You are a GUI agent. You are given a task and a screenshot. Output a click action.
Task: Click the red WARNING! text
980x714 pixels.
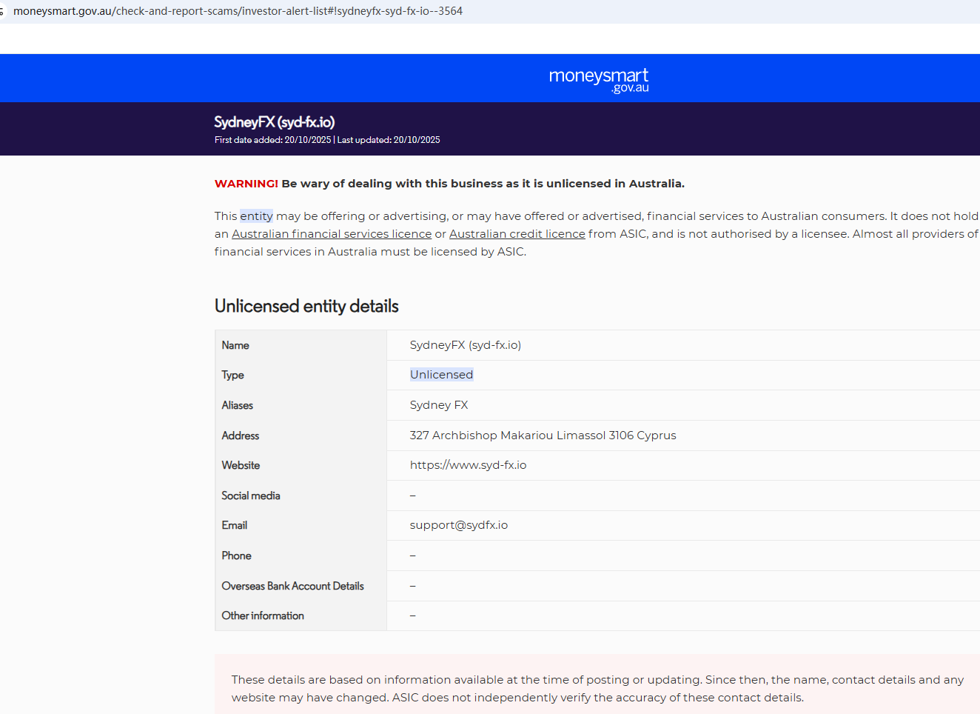pyautogui.click(x=246, y=184)
